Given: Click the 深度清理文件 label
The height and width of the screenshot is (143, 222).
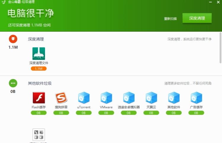Looking at the screenshot, I should (x=39, y=63).
